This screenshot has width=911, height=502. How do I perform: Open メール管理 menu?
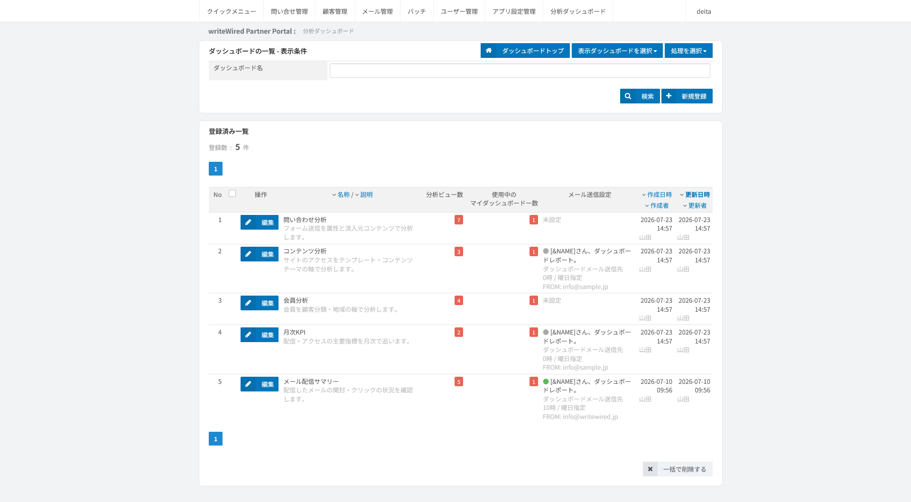[378, 11]
